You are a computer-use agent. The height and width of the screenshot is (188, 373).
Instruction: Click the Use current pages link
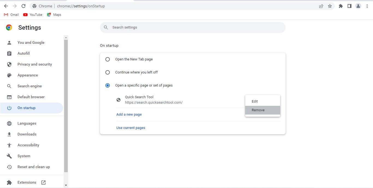pos(131,128)
